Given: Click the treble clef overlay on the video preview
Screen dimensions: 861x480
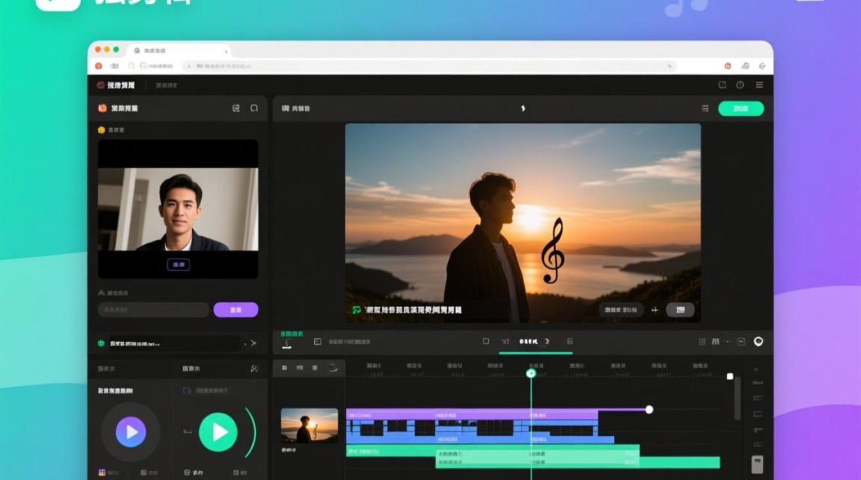Looking at the screenshot, I should point(552,250).
